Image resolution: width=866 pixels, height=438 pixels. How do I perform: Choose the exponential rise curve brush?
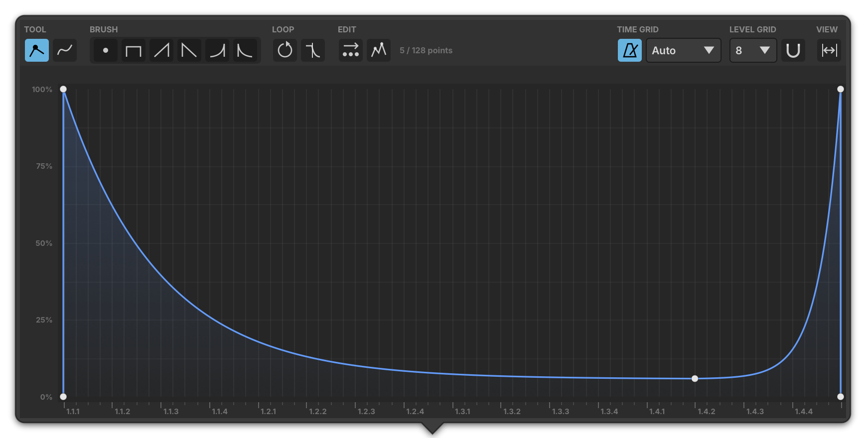[x=217, y=50]
